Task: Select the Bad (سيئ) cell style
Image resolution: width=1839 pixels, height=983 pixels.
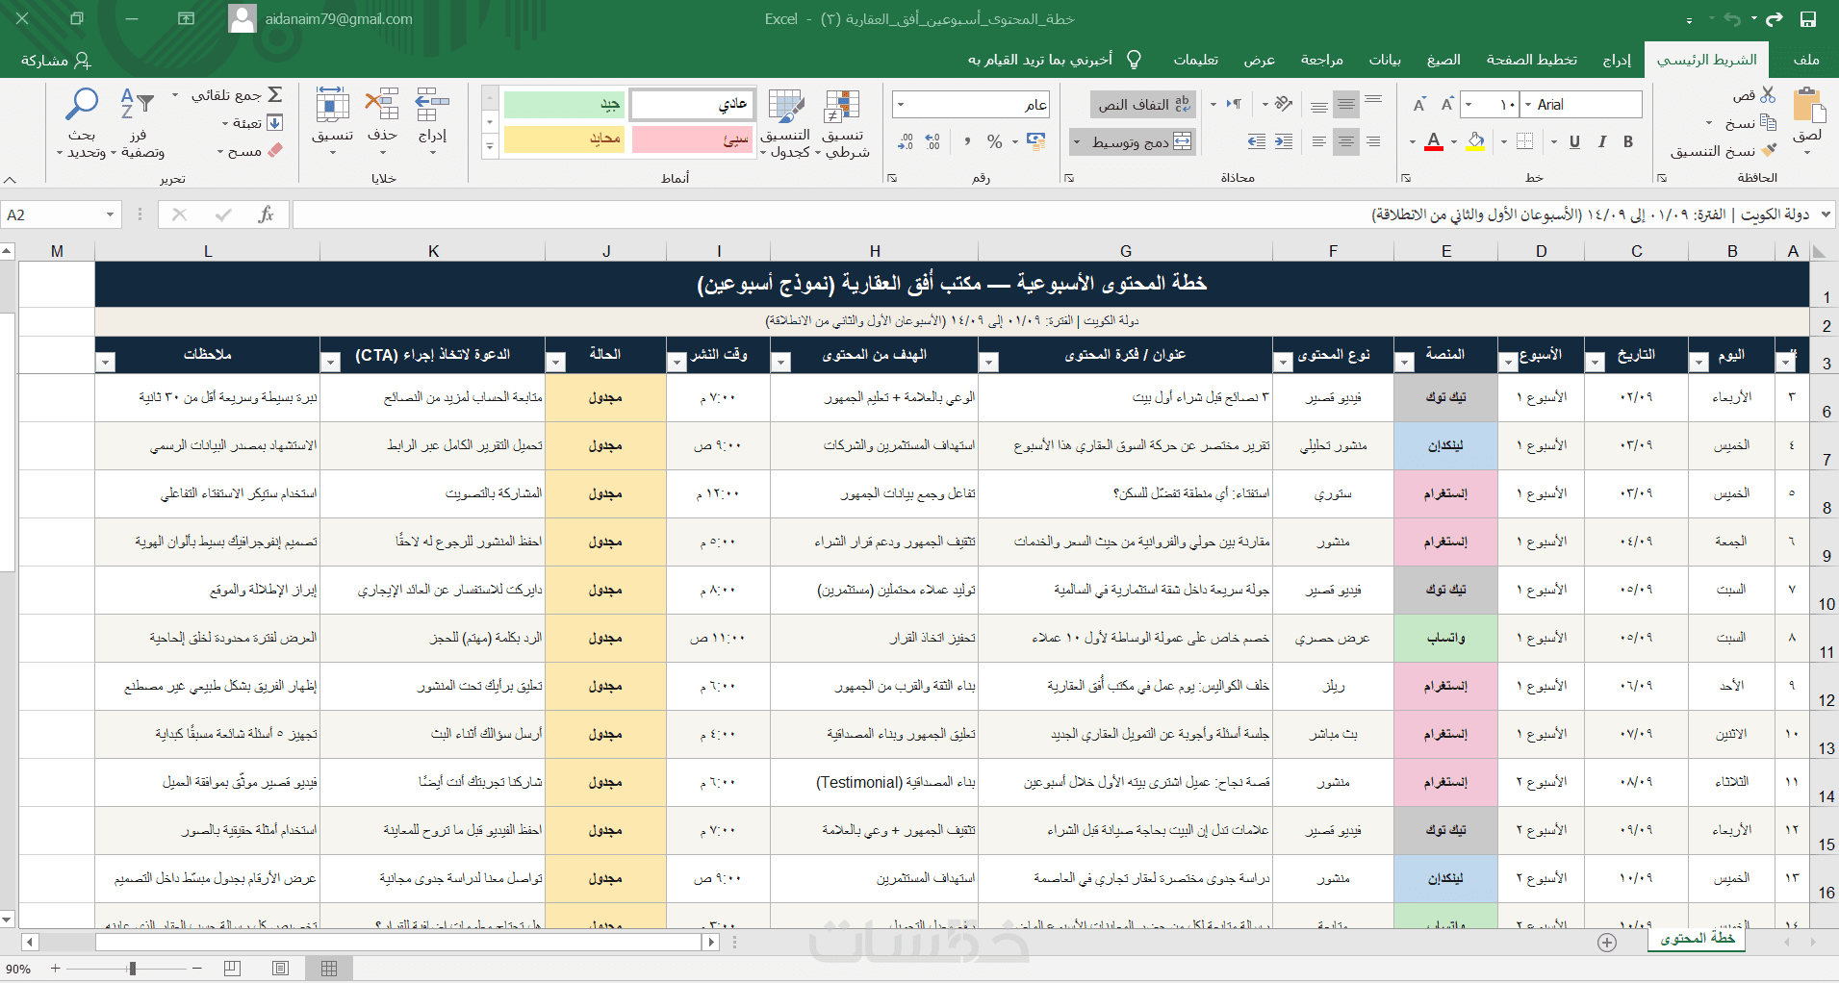Action: coord(691,139)
